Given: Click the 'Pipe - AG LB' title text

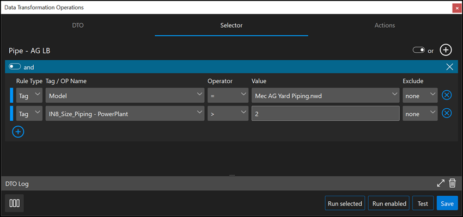Looking at the screenshot, I should click(29, 51).
